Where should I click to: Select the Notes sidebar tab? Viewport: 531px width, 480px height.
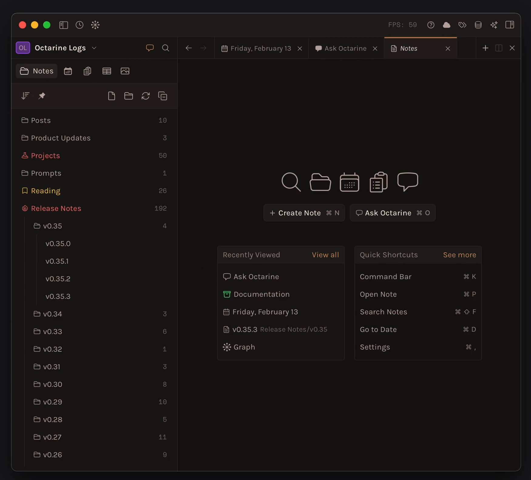click(37, 71)
